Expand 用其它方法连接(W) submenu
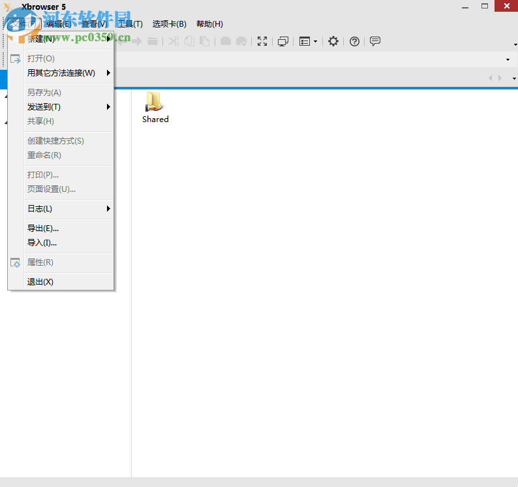The image size is (518, 487). click(x=69, y=72)
